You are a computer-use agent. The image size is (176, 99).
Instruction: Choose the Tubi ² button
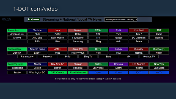point(139,34)
